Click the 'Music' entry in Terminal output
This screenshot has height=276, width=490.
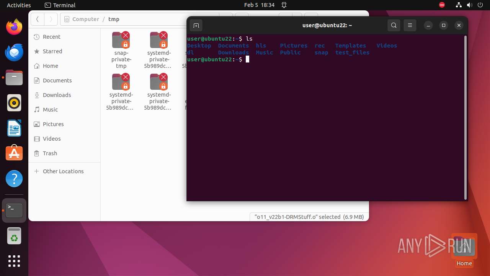coord(265,53)
